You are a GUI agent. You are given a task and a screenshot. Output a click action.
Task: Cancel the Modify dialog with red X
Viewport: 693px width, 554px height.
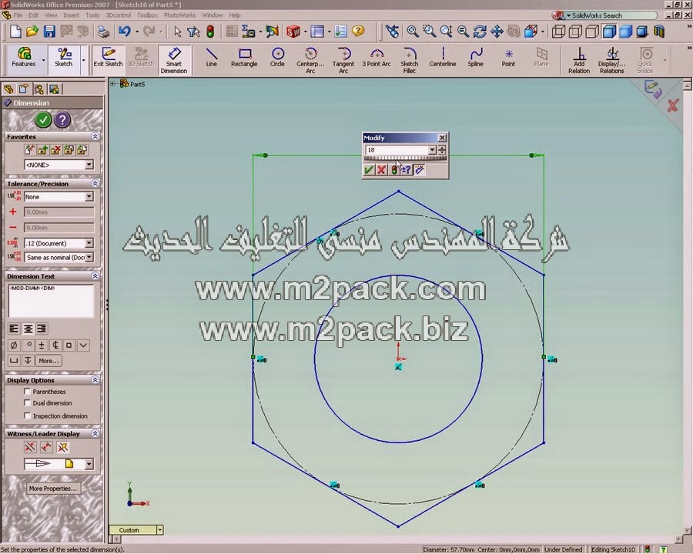tap(381, 169)
